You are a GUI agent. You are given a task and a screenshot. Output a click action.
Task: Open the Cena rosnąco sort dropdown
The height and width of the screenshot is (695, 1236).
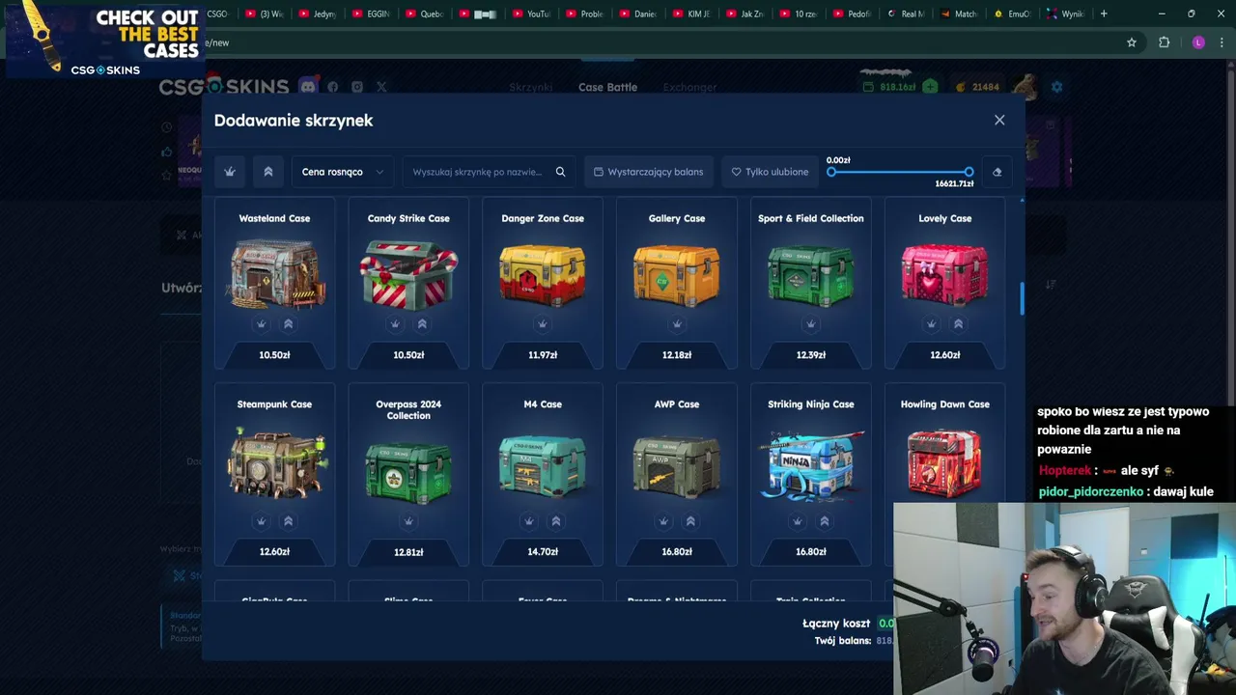coord(343,172)
